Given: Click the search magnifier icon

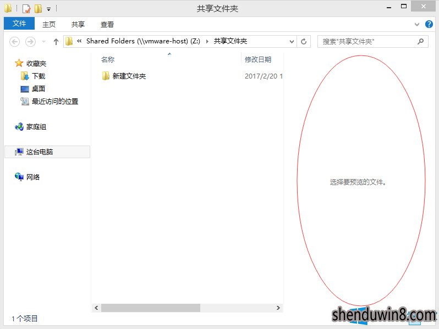Looking at the screenshot, I should click(x=420, y=42).
